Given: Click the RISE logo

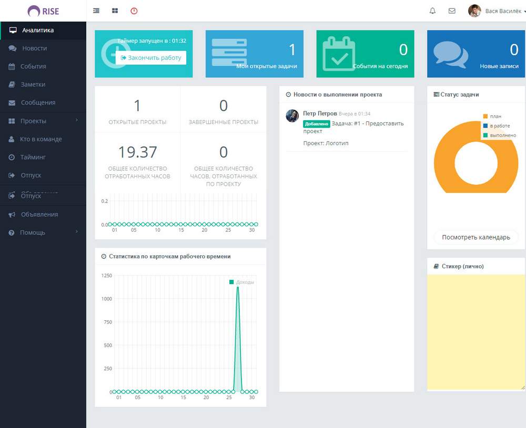Looking at the screenshot, I should click(x=43, y=11).
